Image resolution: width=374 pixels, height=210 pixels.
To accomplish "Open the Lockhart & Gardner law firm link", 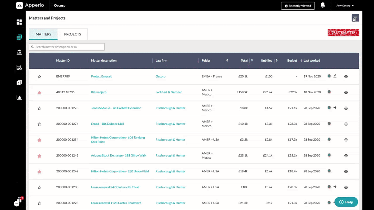I will (x=169, y=92).
